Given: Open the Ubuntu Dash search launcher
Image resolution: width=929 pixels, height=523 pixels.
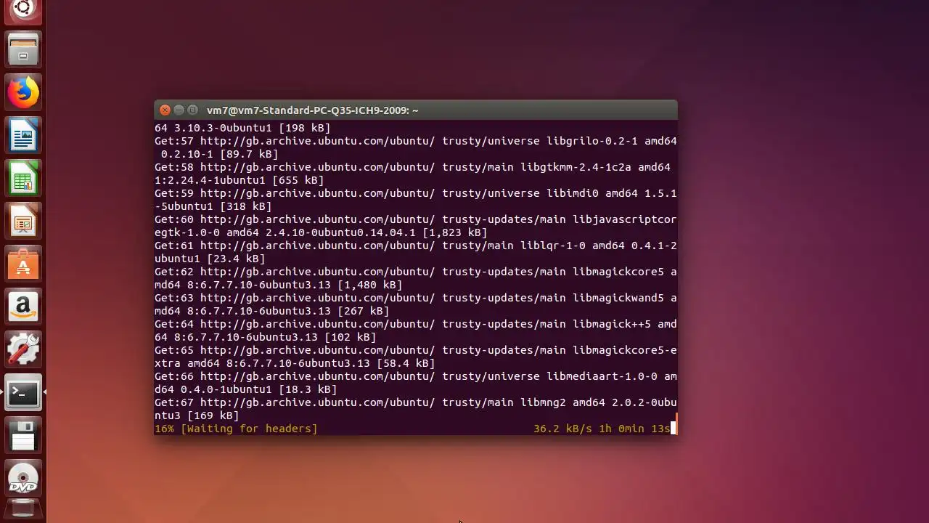Looking at the screenshot, I should coord(23,11).
